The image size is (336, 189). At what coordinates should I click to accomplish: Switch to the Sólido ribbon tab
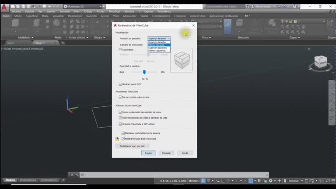coord(18,16)
